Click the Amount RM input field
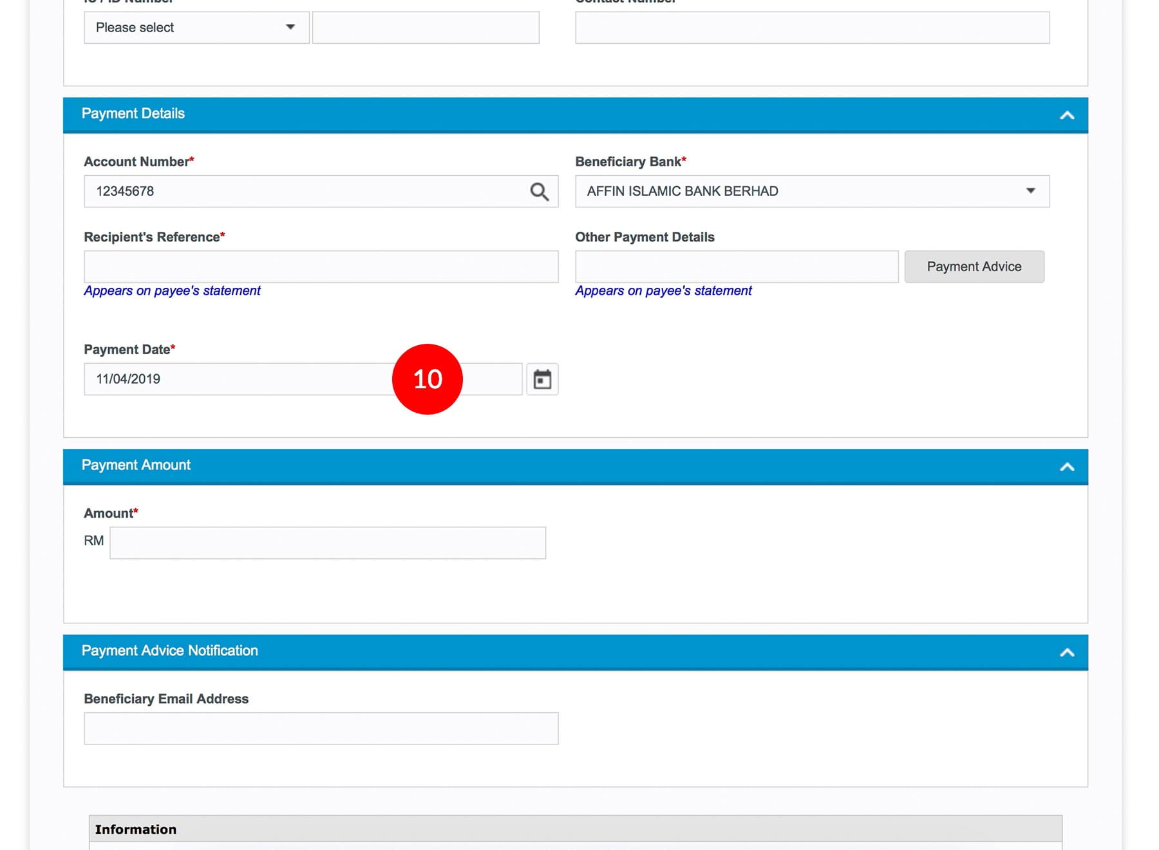The width and height of the screenshot is (1159, 850). (x=327, y=543)
